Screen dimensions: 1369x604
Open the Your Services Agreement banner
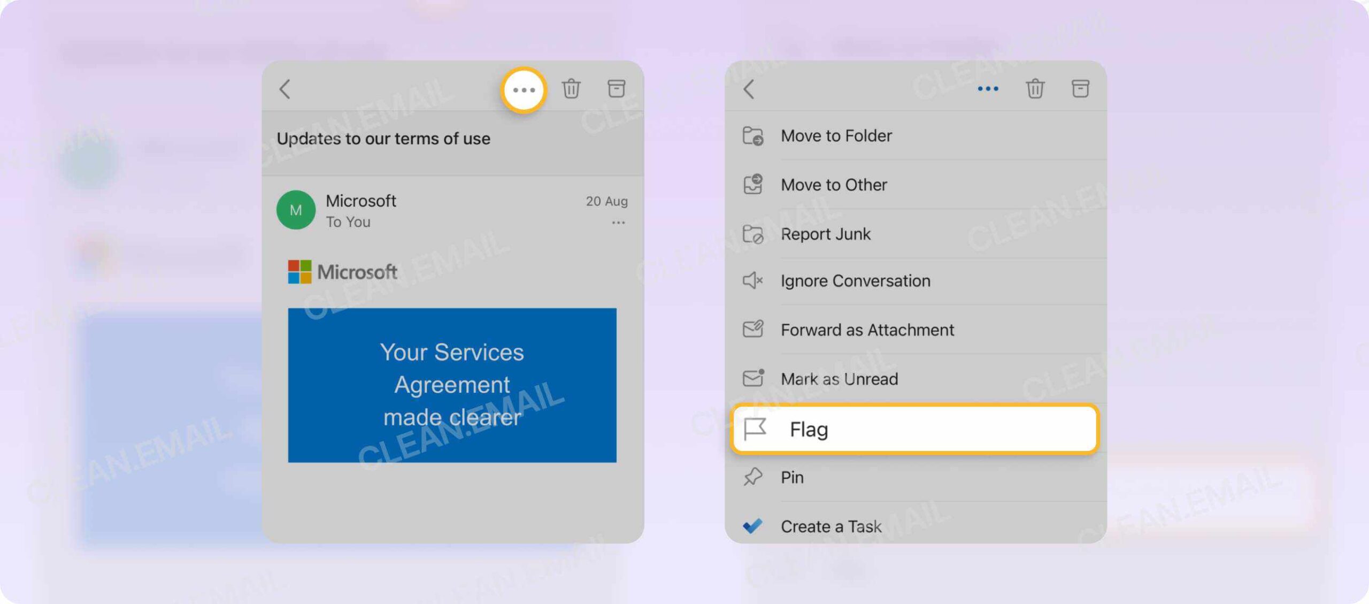click(x=452, y=384)
